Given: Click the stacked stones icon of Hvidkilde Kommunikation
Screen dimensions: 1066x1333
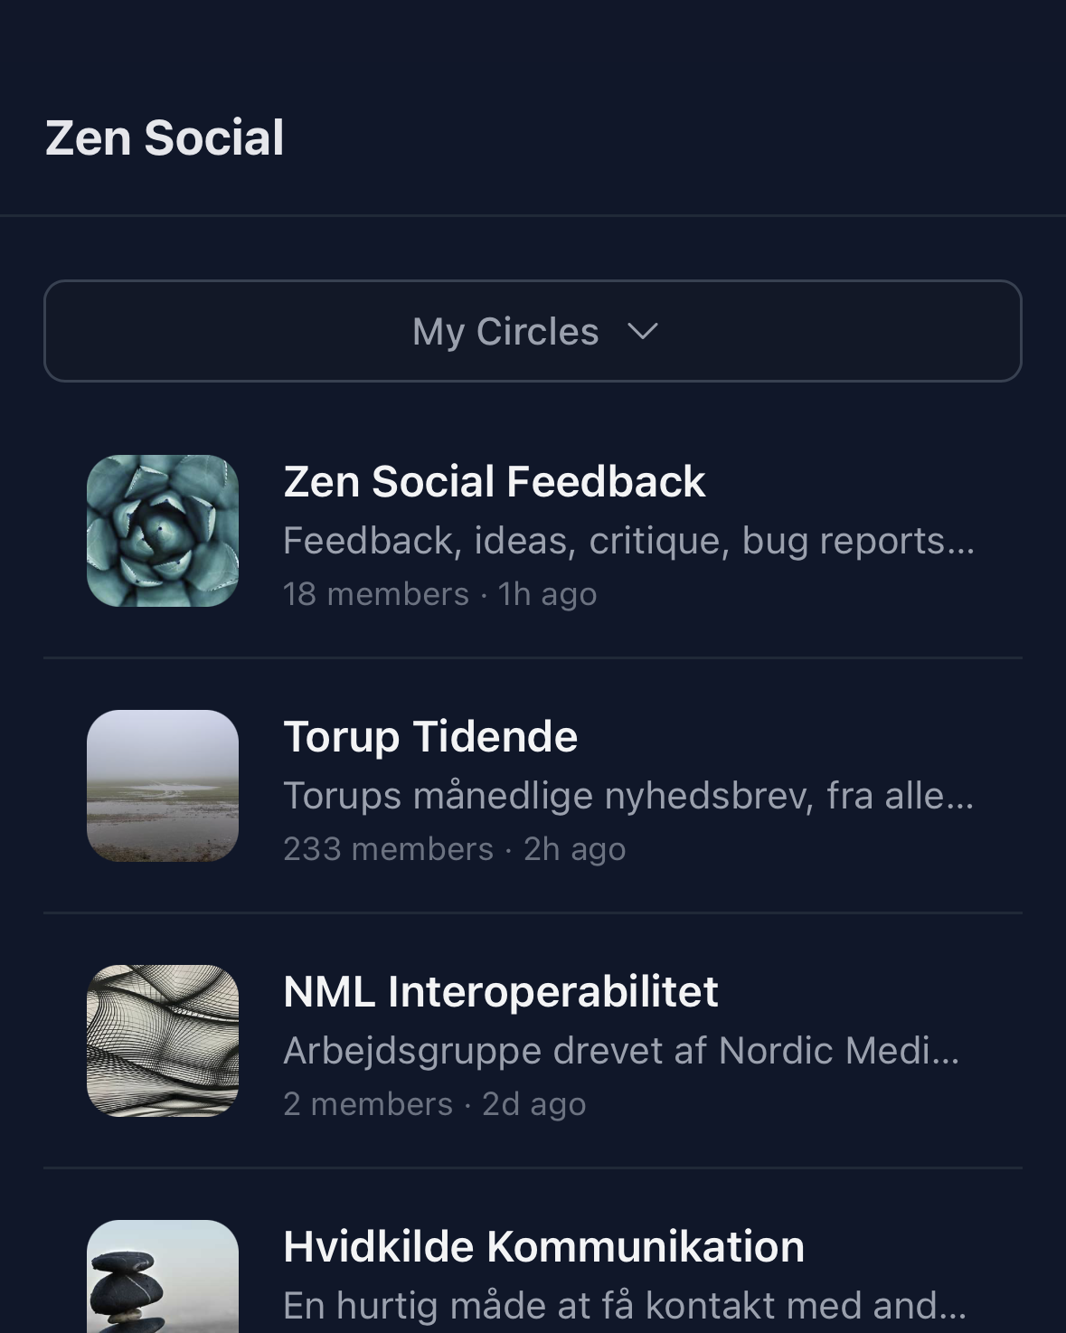Looking at the screenshot, I should tap(163, 1277).
